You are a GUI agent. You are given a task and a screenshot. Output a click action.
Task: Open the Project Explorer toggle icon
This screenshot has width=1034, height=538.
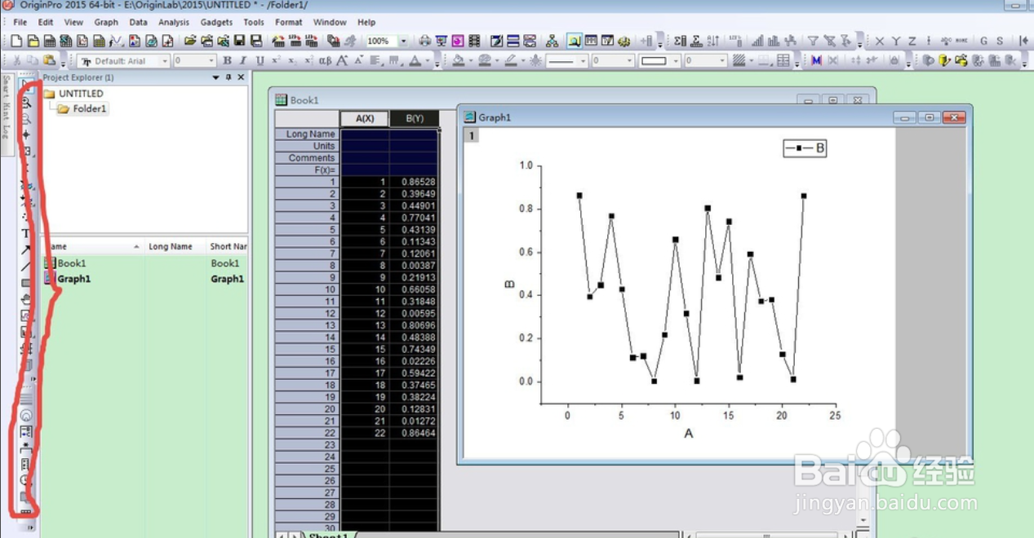575,41
